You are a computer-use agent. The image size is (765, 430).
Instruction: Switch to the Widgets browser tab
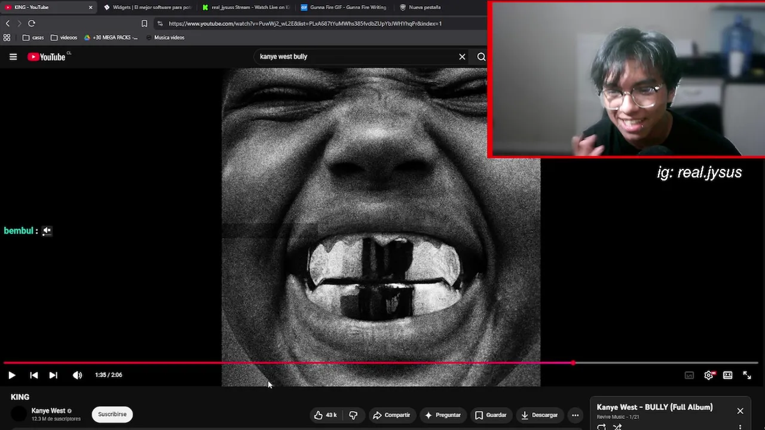coord(148,7)
